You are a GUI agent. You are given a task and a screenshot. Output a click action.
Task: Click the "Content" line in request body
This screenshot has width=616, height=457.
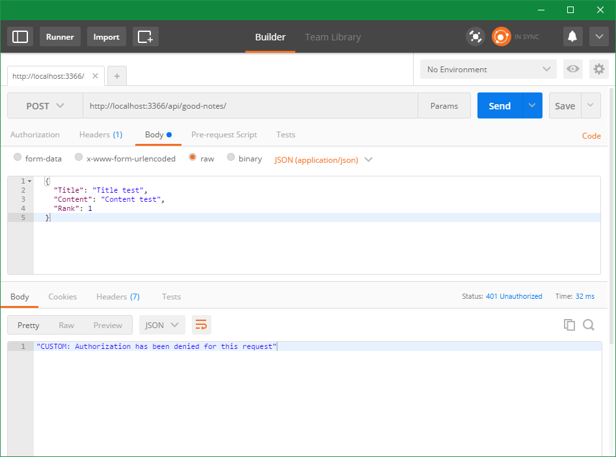[109, 199]
